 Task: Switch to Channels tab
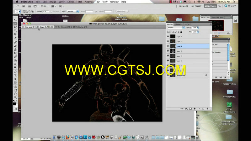point(179,24)
